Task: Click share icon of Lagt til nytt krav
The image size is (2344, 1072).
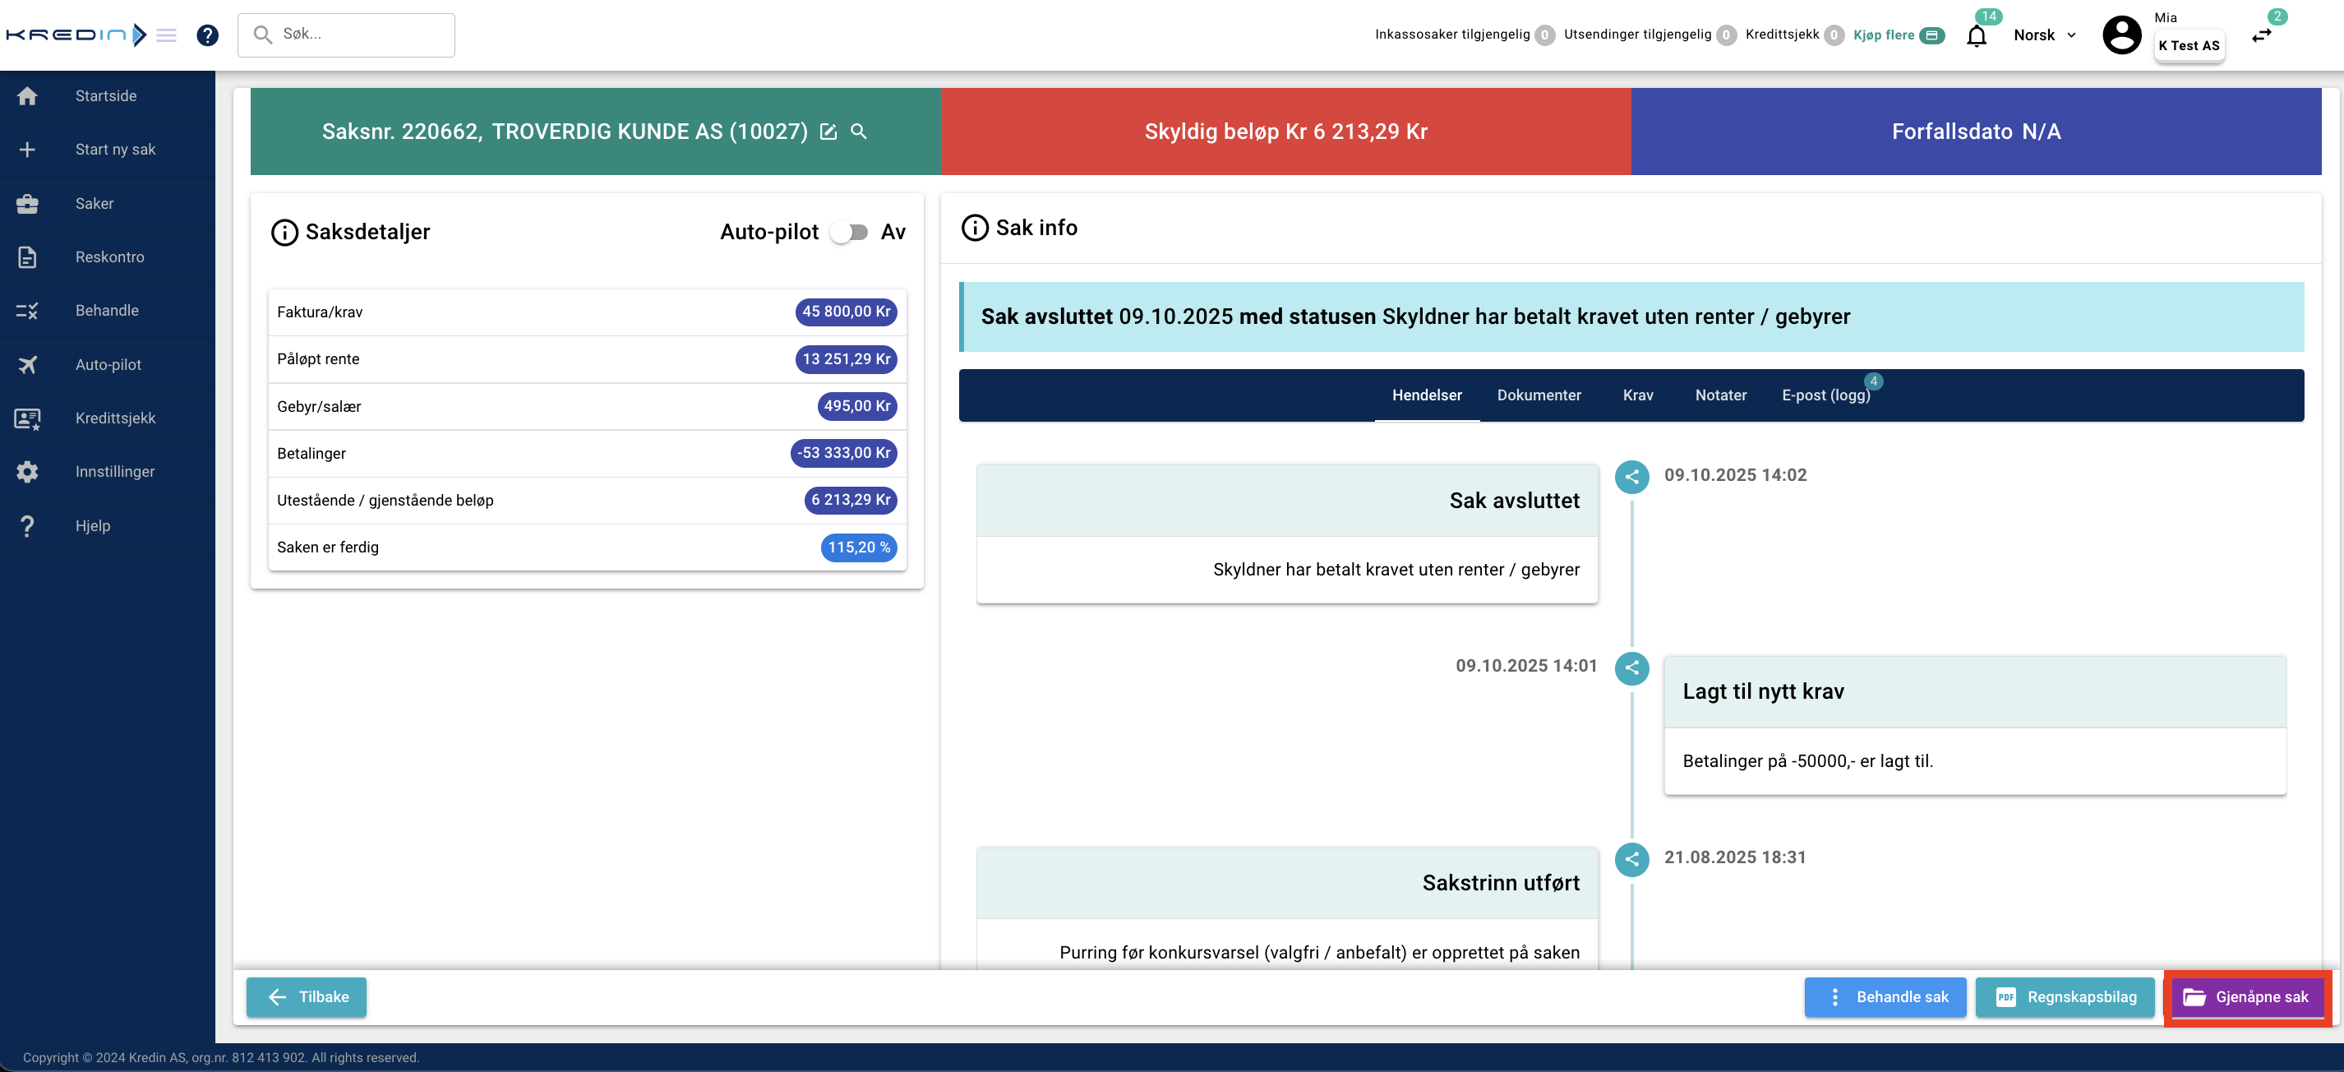Action: pos(1631,667)
